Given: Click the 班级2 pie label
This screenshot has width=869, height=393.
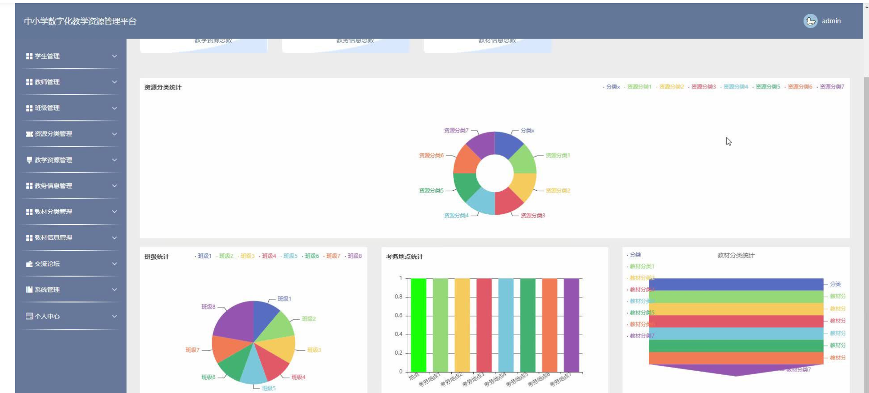Looking at the screenshot, I should coord(309,319).
